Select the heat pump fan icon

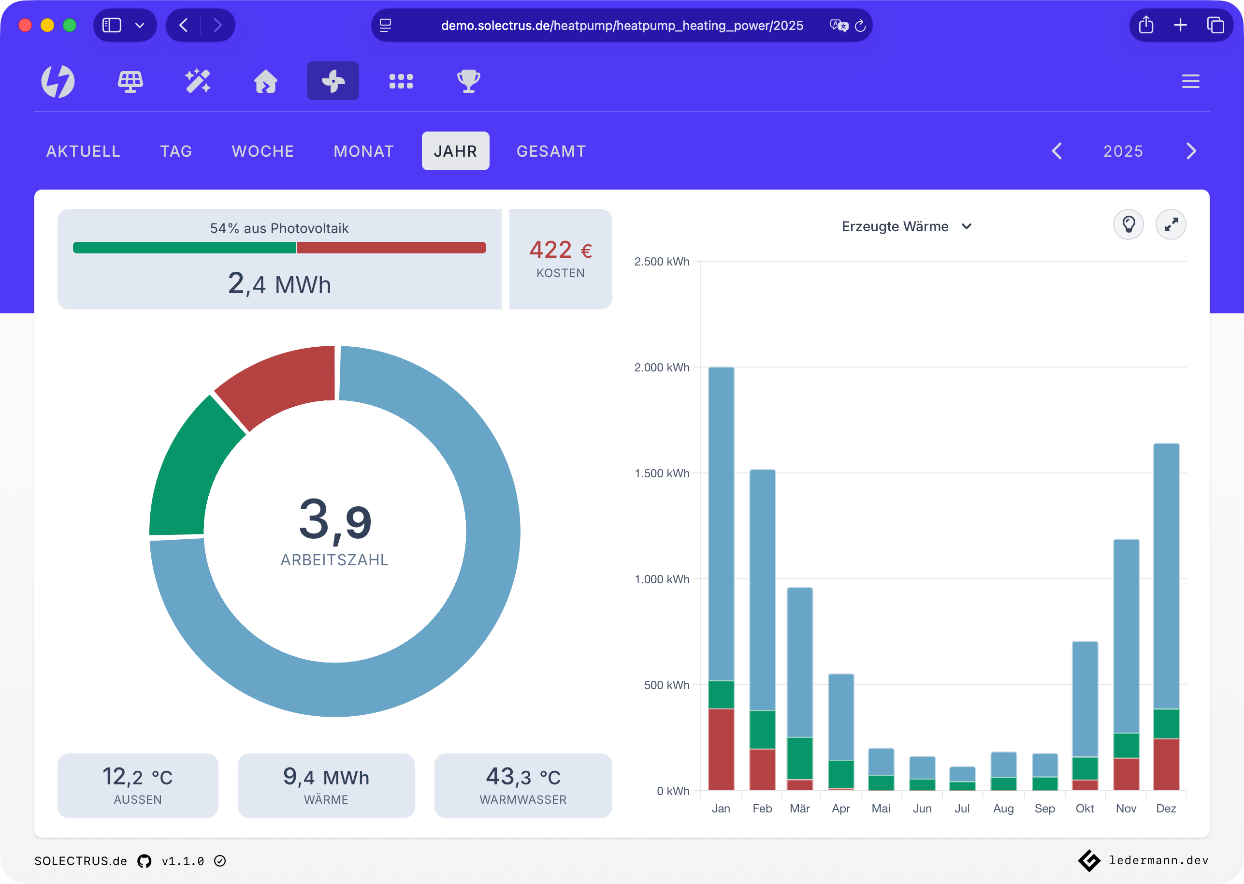(x=333, y=81)
